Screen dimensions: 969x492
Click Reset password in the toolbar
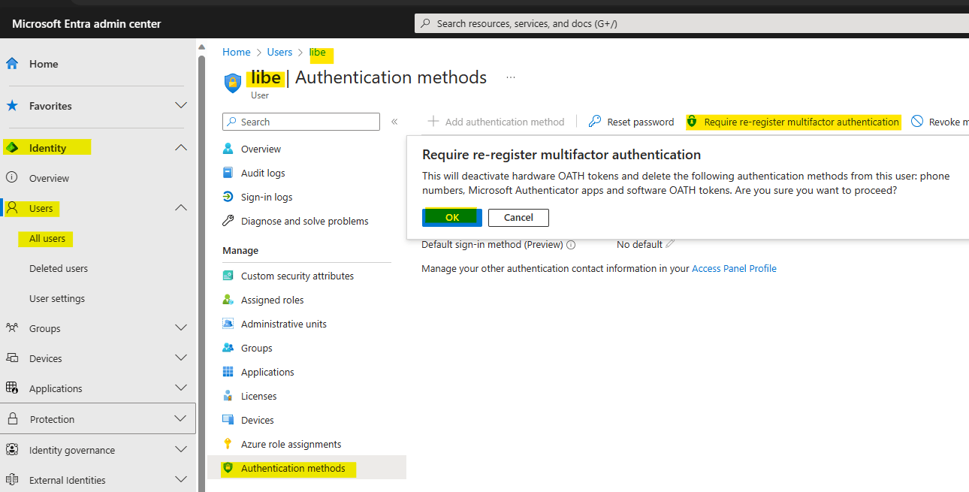631,122
